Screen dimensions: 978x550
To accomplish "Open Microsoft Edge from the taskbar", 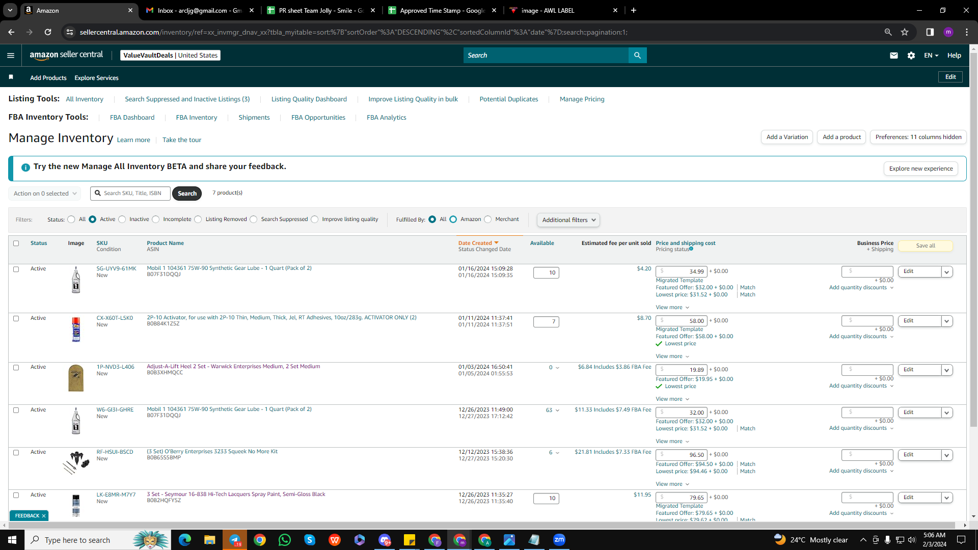I will click(x=185, y=540).
